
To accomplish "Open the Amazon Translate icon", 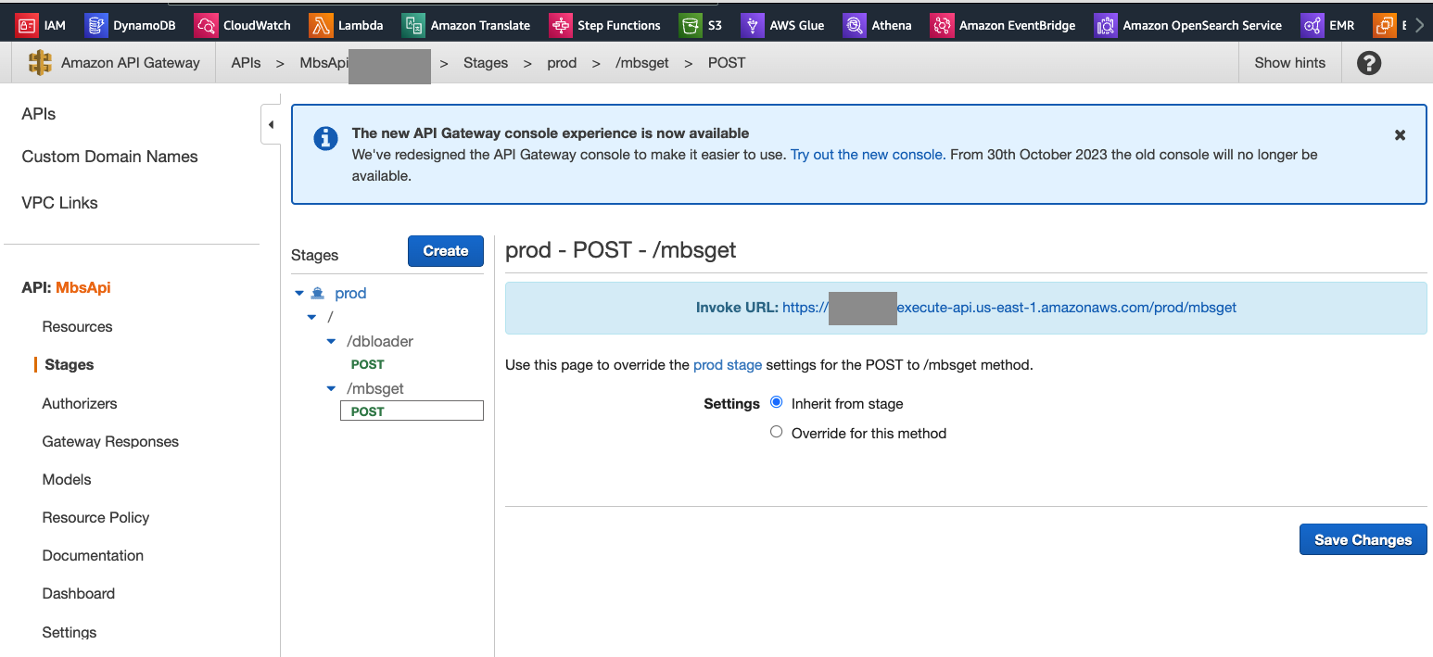I will click(414, 25).
